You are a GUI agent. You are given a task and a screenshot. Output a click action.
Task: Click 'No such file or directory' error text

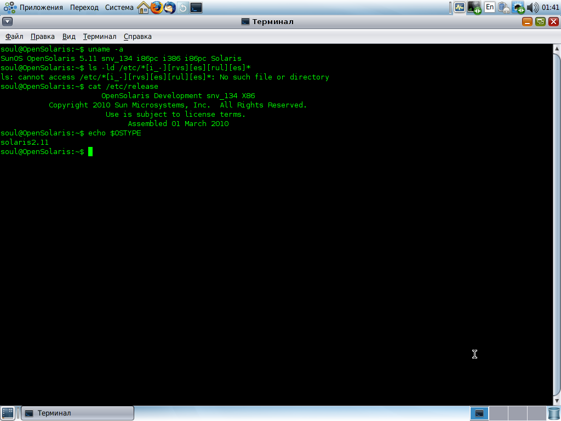tap(274, 77)
